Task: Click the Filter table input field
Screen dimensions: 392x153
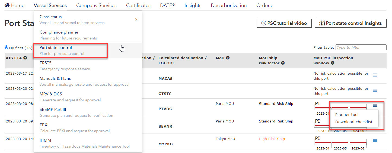Action: (361, 47)
